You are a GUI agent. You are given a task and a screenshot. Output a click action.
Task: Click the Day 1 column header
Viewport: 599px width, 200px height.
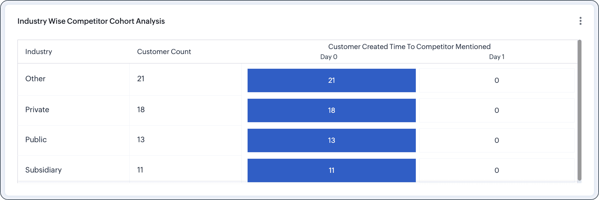pos(496,57)
